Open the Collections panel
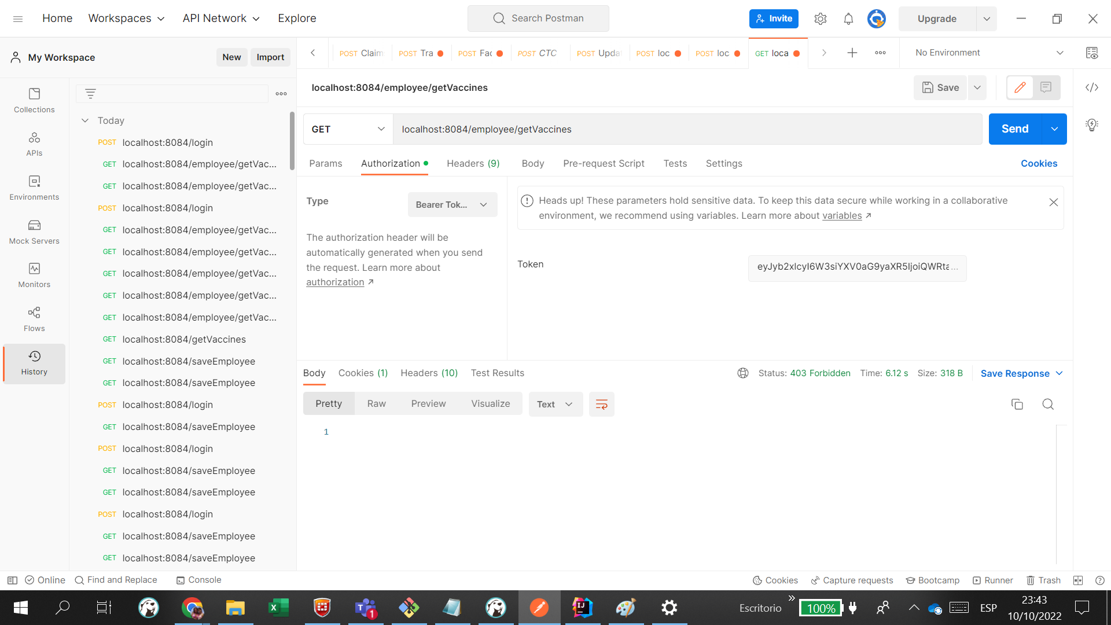This screenshot has width=1111, height=625. pos(34,100)
